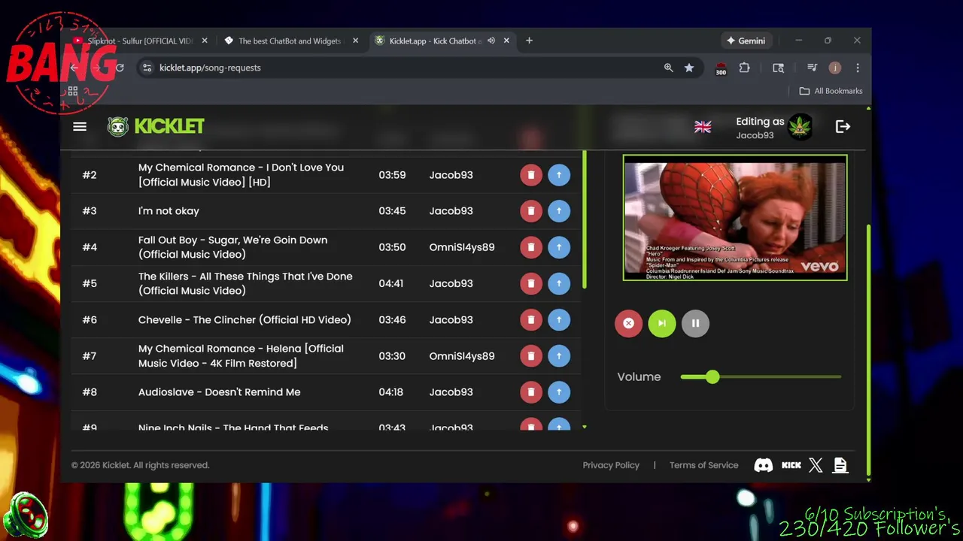Click the Hero music video thumbnail
963x541 pixels.
point(735,218)
